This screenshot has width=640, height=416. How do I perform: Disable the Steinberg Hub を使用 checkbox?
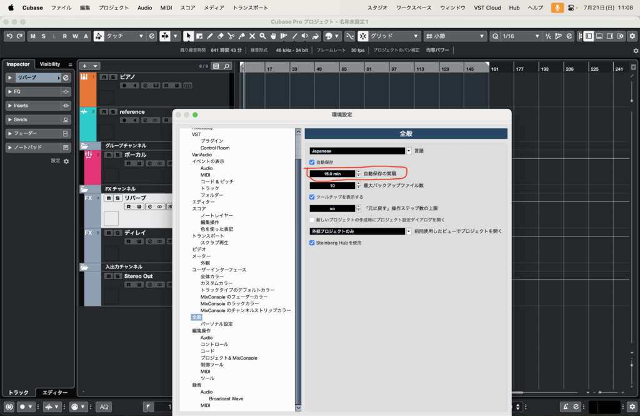pos(312,243)
